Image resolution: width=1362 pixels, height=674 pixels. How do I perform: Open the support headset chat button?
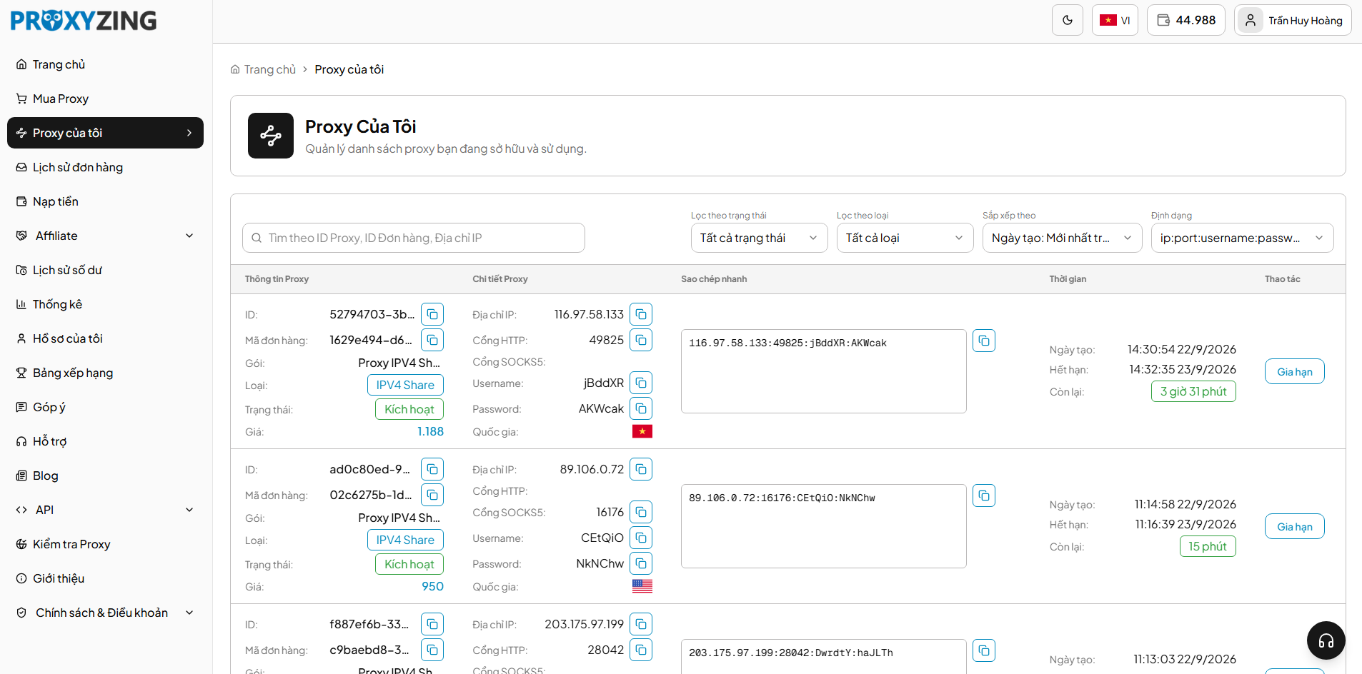point(1326,640)
